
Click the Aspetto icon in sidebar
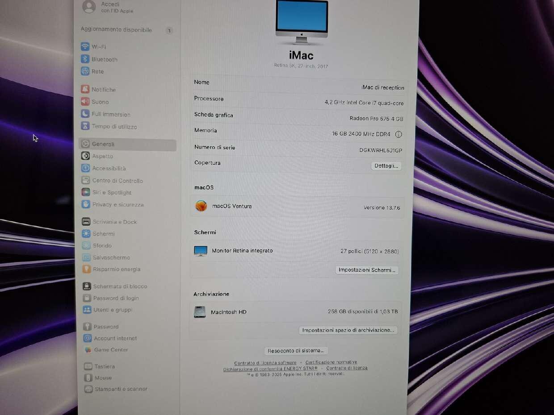coord(85,156)
